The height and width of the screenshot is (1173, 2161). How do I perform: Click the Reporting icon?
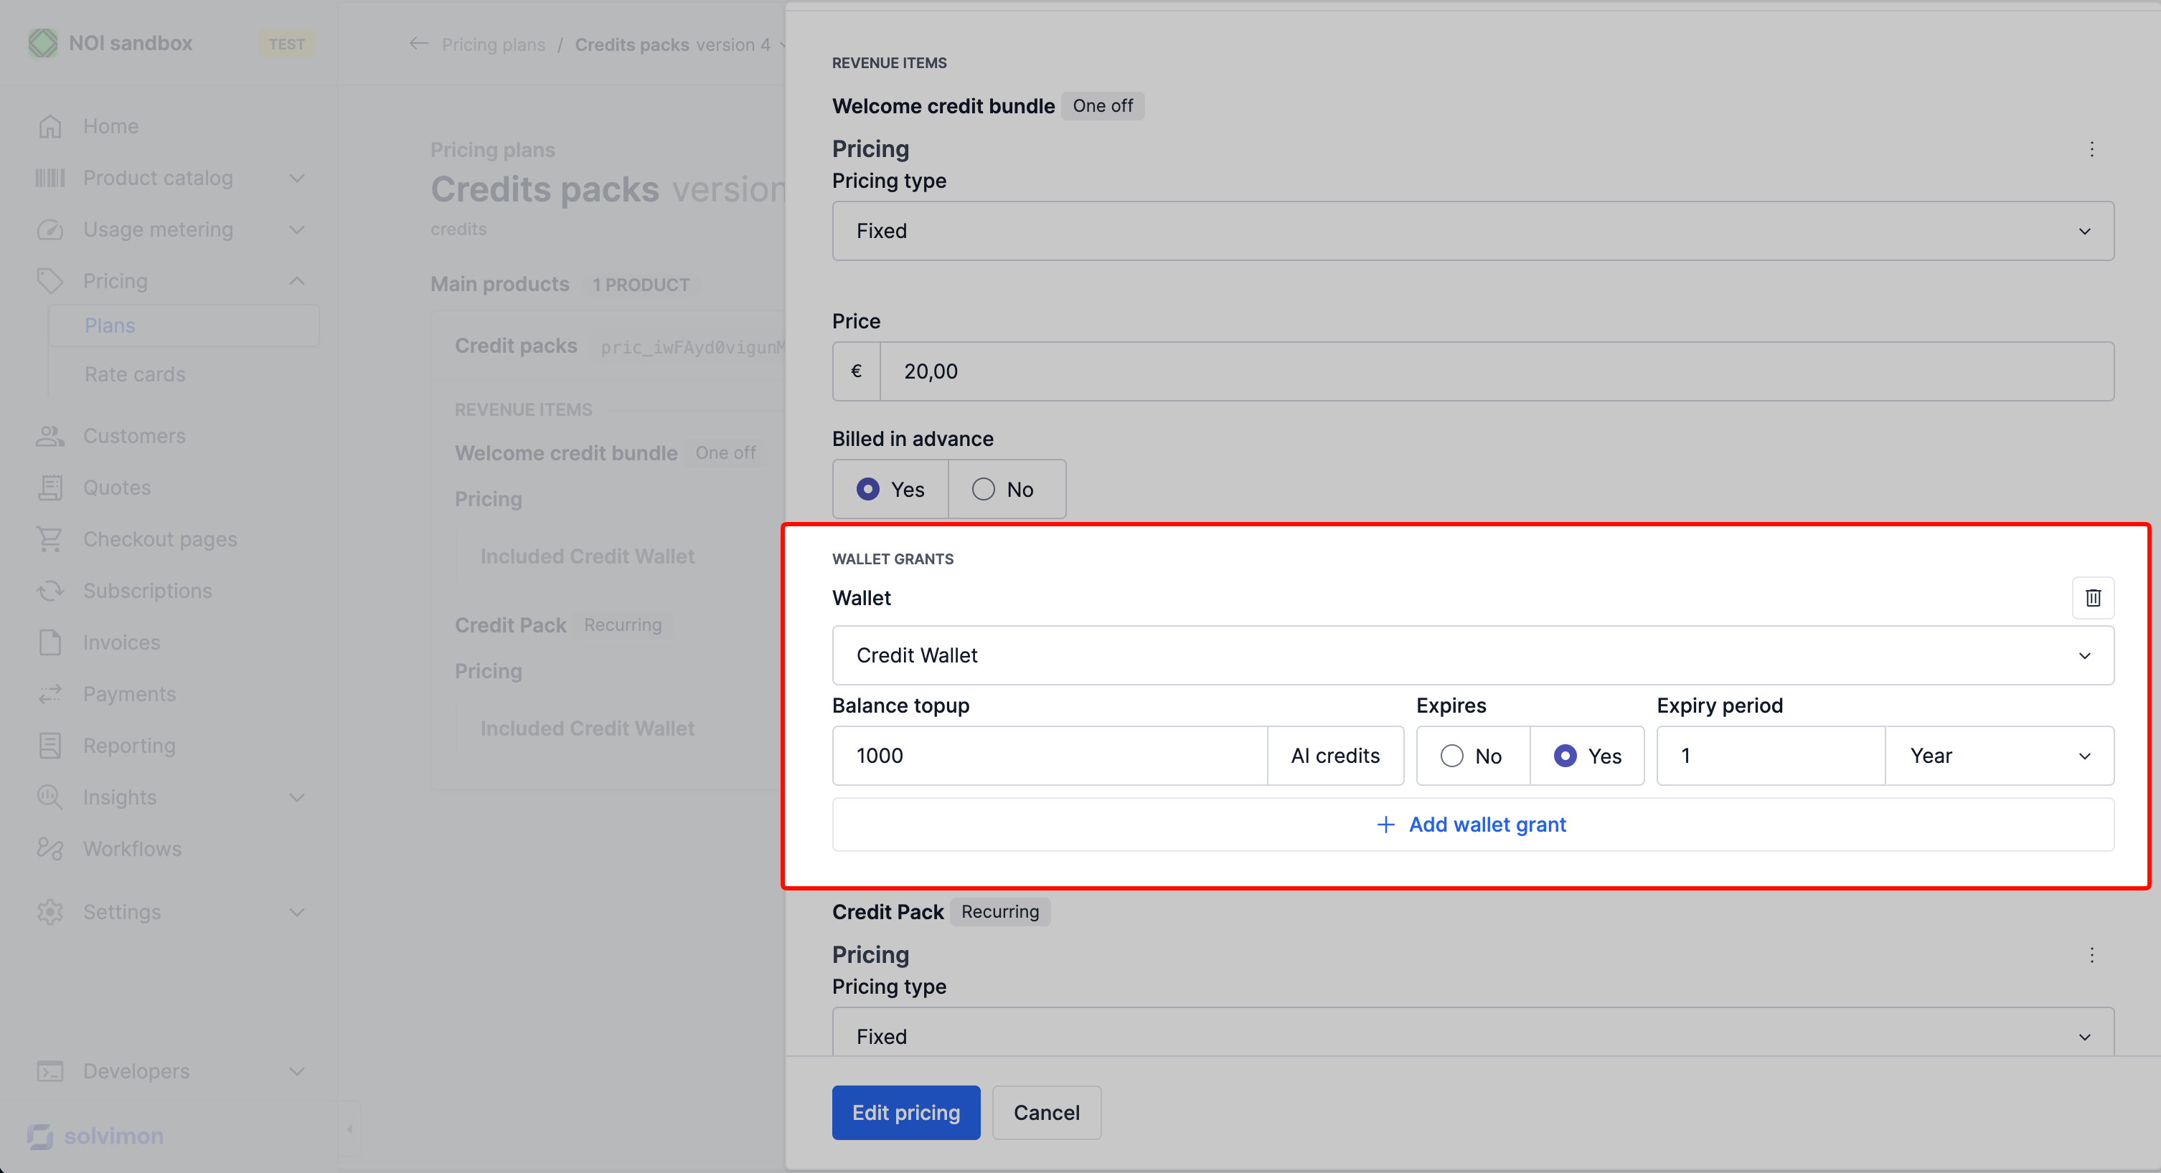coord(50,746)
